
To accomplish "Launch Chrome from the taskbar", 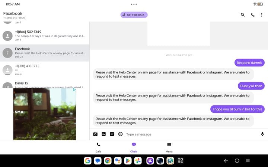I will (x=108, y=161).
